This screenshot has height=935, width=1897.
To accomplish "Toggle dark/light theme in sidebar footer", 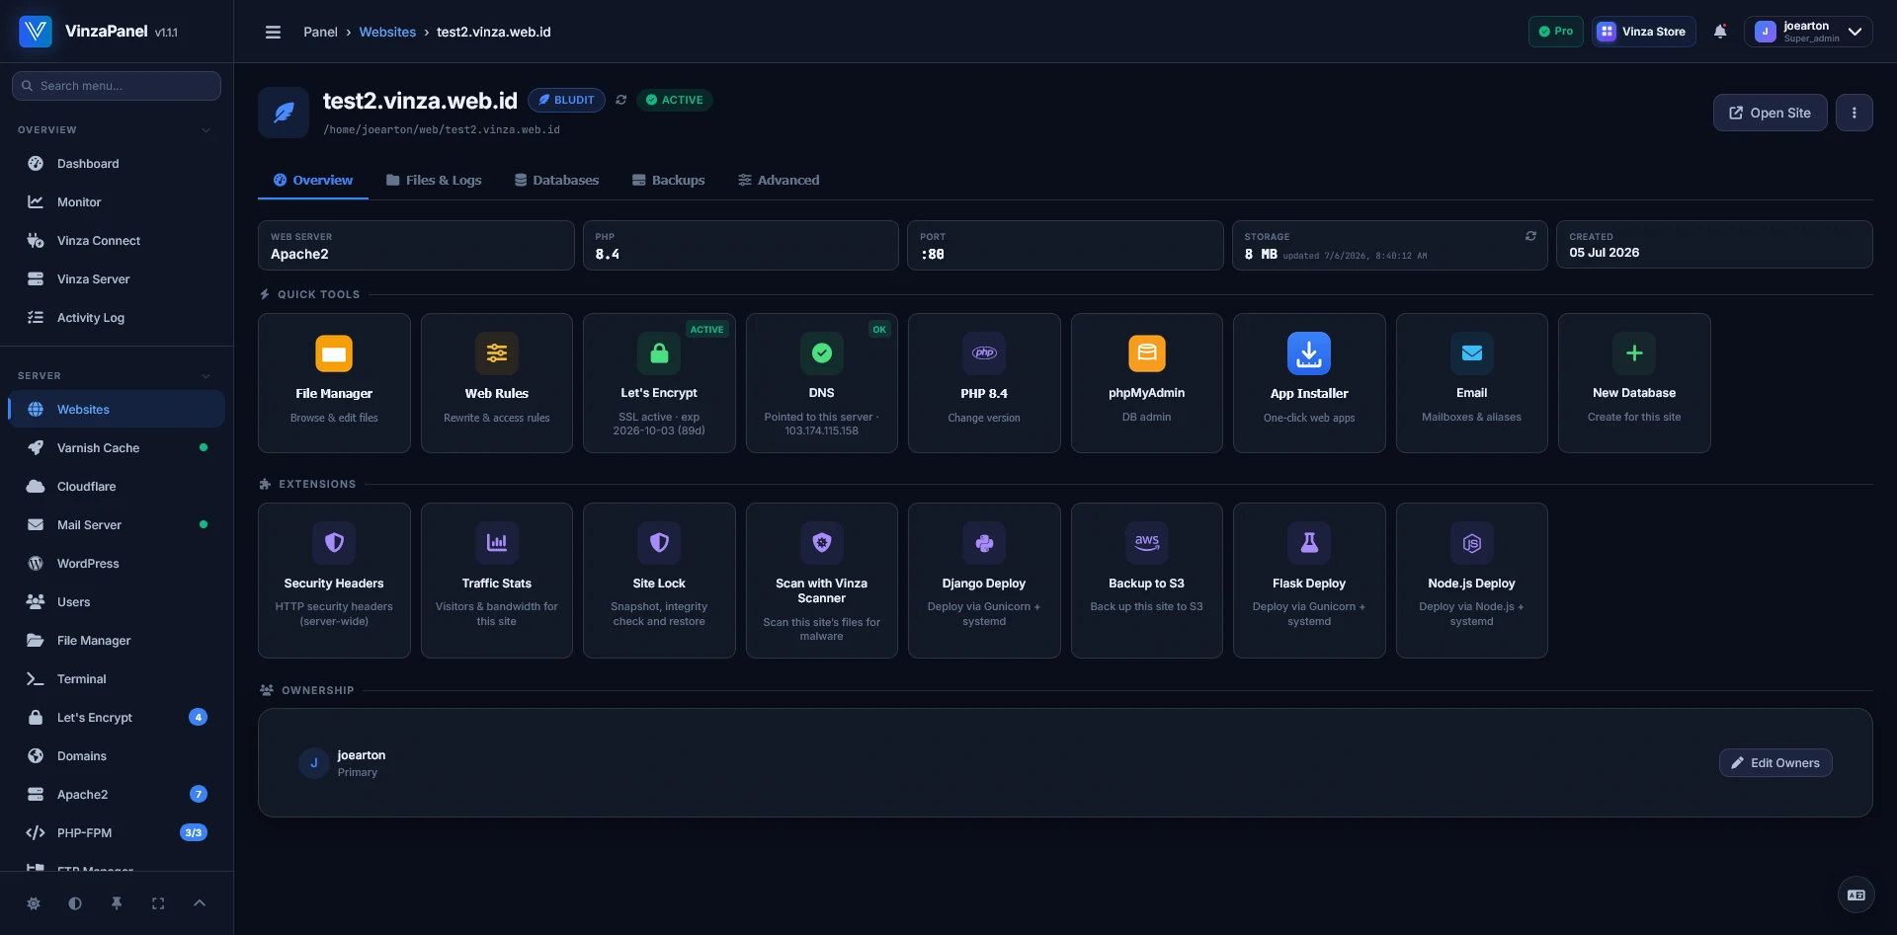I will click(75, 903).
